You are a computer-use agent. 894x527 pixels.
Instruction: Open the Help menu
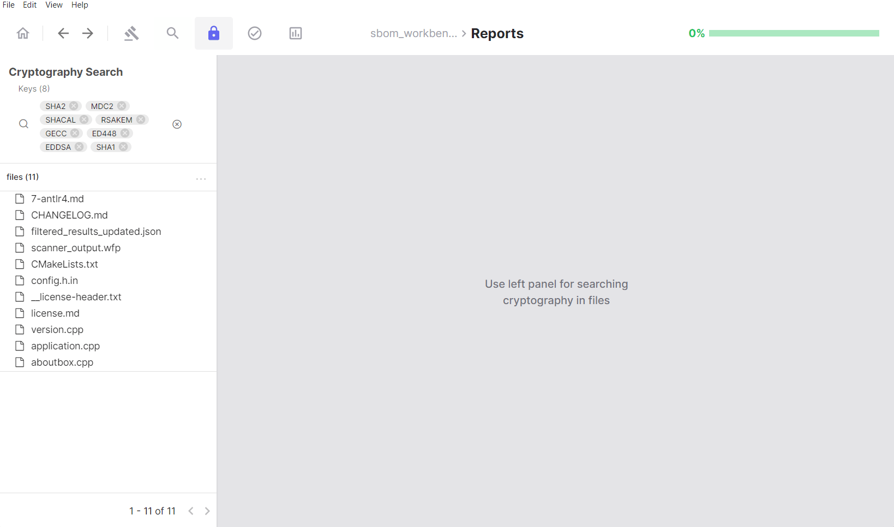80,5
